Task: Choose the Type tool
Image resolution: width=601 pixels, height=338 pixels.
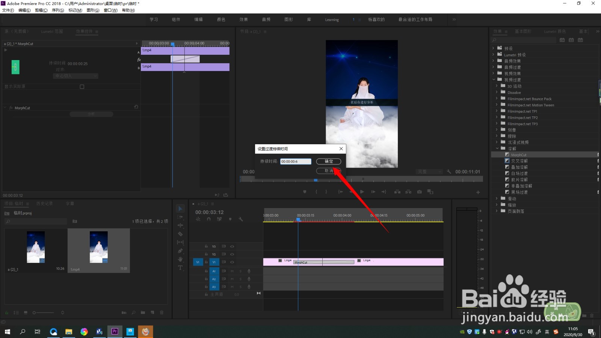Action: click(180, 268)
